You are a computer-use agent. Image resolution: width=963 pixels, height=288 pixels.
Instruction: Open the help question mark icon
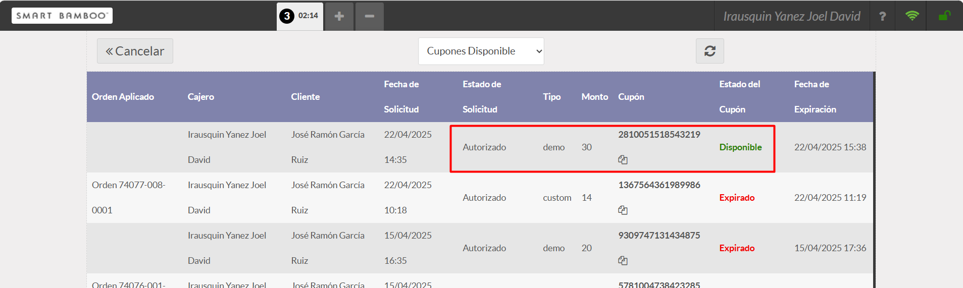[x=882, y=16]
